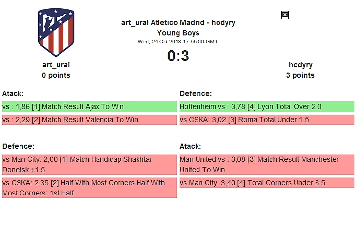The height and width of the screenshot is (234, 356).
Task: Select the Ajax To Win bet row
Action: coord(89,107)
